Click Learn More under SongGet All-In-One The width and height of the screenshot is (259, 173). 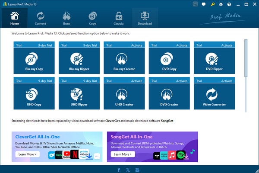(x=123, y=154)
